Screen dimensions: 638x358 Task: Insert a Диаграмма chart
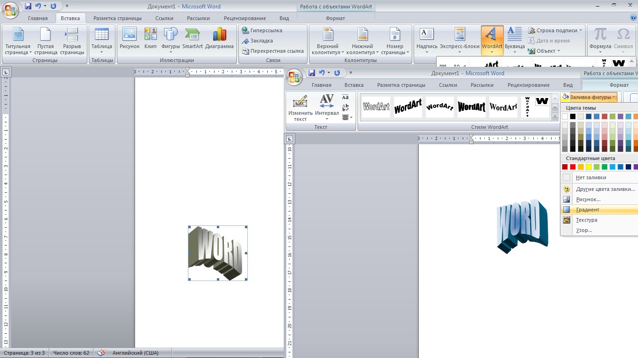click(x=219, y=38)
